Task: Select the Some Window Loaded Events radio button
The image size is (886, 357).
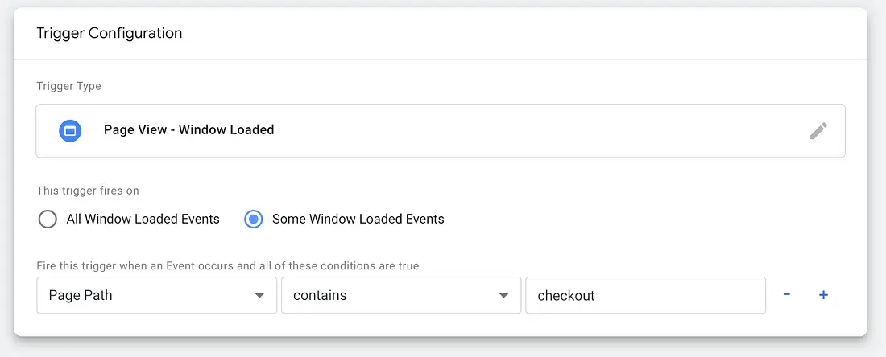Action: [253, 219]
